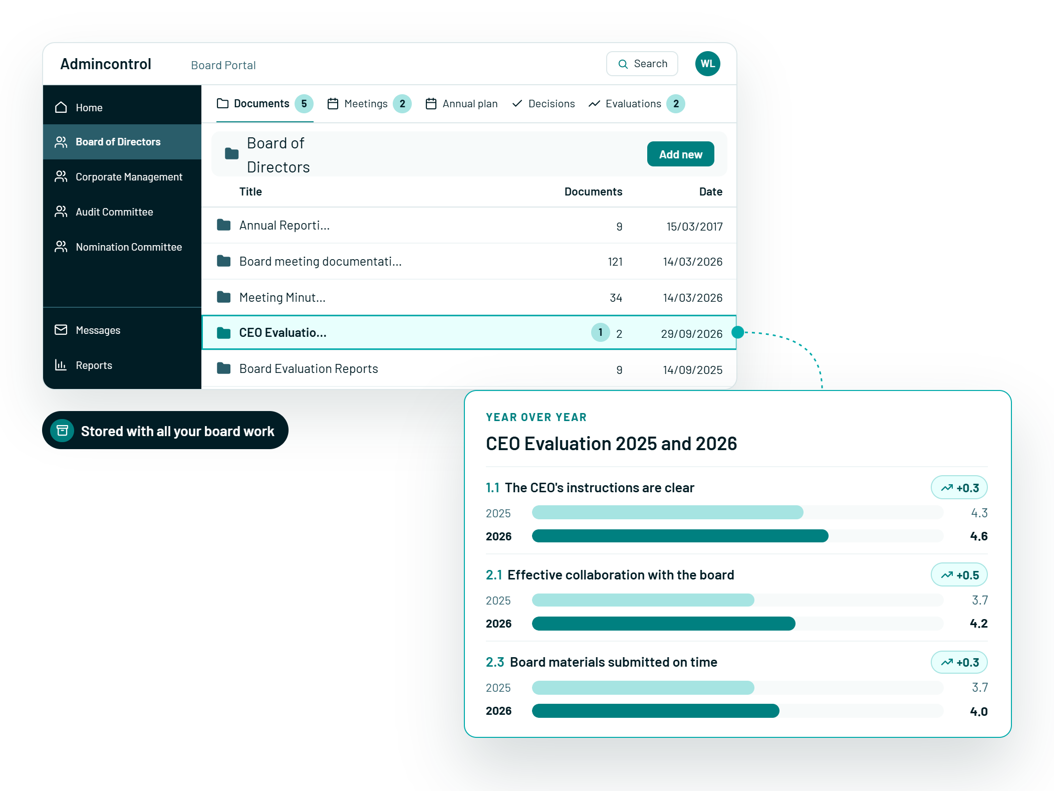This screenshot has width=1054, height=791.
Task: Go to Audit Committee
Action: (x=122, y=212)
